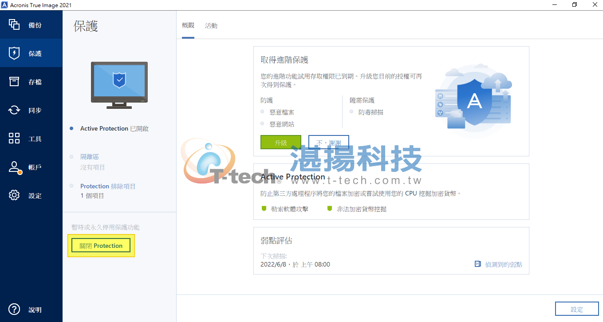Click the 防毒掃描 item
The height and width of the screenshot is (322, 603).
(371, 112)
